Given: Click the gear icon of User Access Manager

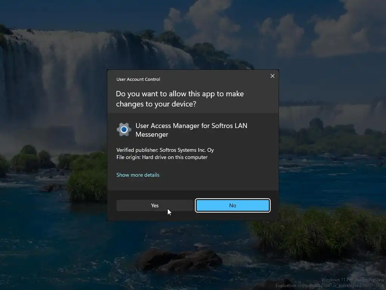Looking at the screenshot, I should point(124,130).
